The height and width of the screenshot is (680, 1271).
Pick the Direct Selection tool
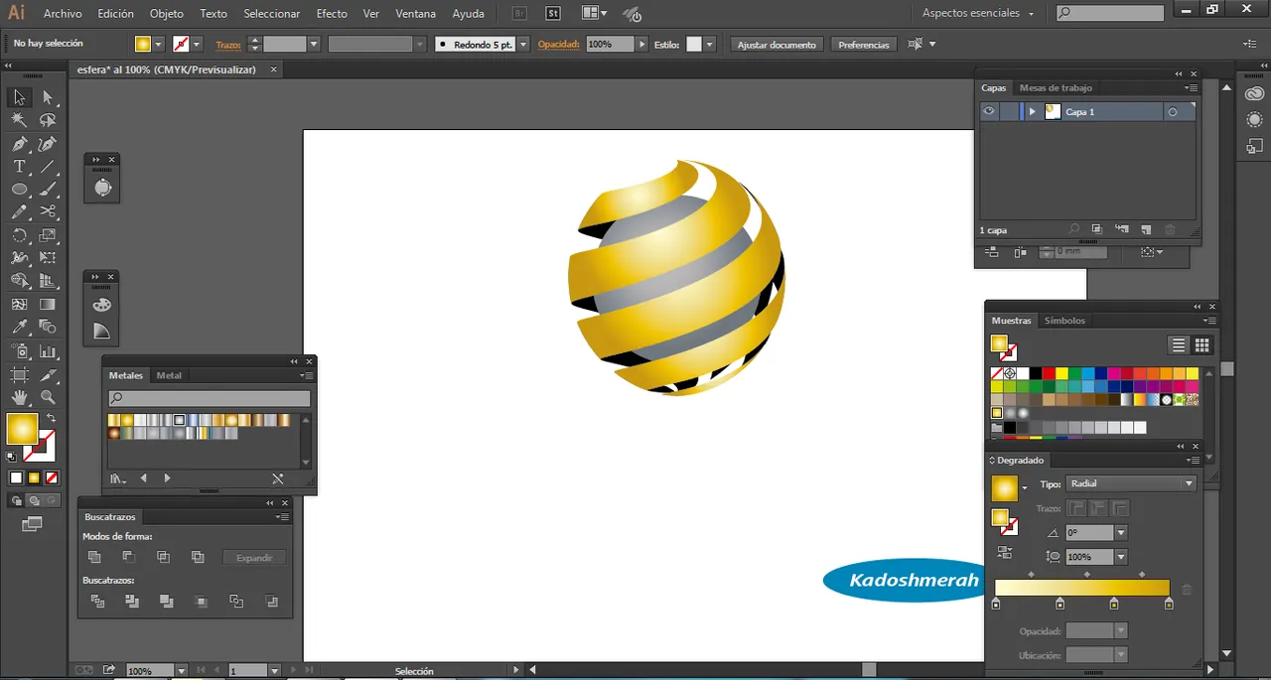click(48, 97)
